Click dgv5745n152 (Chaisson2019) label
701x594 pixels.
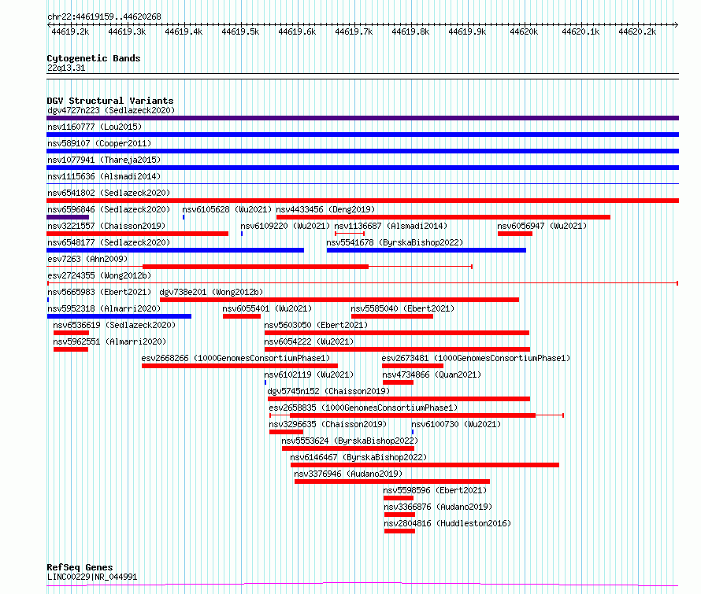coord(328,391)
